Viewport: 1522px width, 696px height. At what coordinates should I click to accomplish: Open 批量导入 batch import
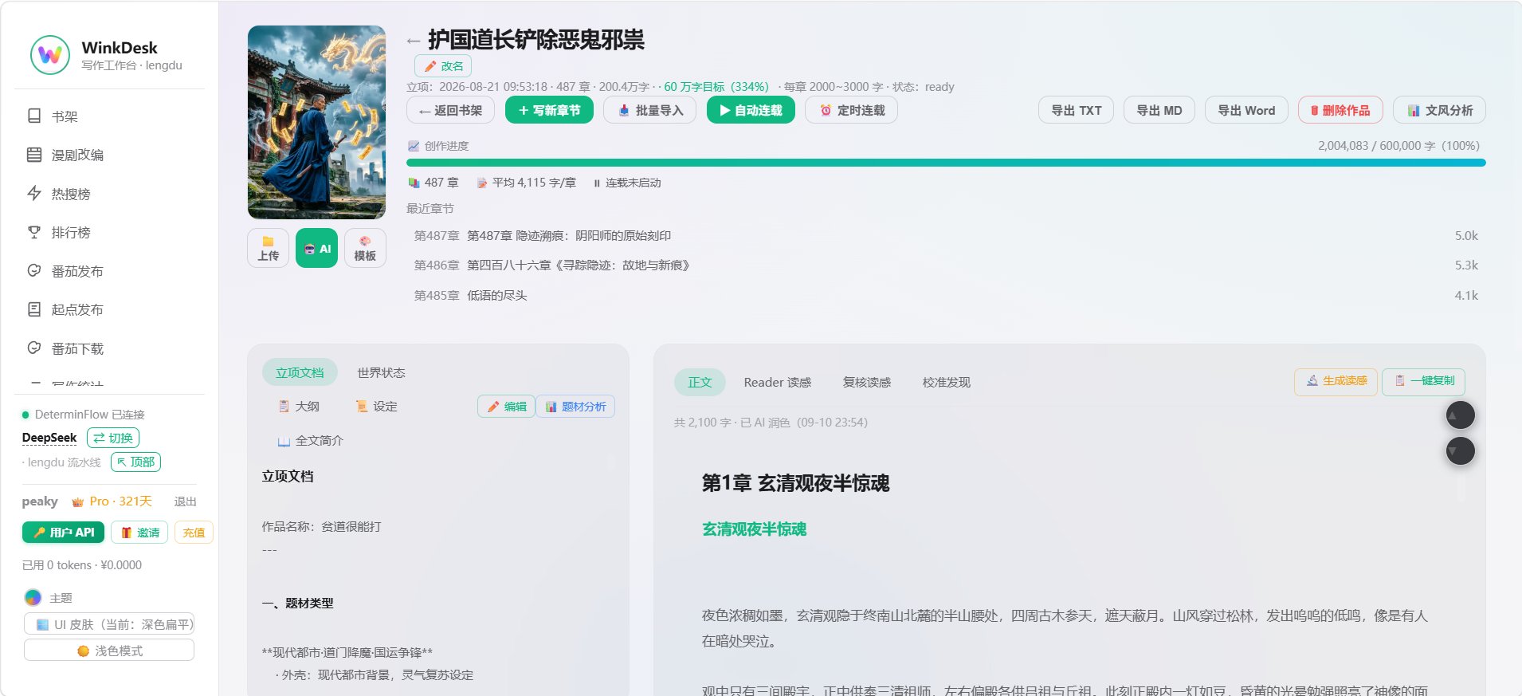(650, 110)
